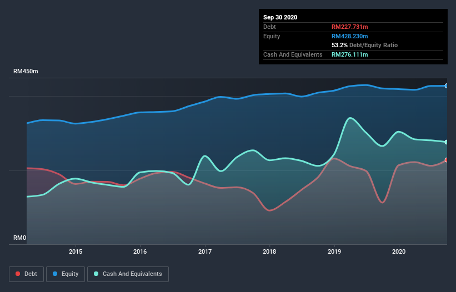Click the tooltip Debt row label
The height and width of the screenshot is (292, 456).
click(x=269, y=27)
